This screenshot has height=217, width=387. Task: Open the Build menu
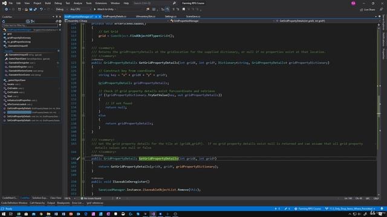(x=48, y=3)
